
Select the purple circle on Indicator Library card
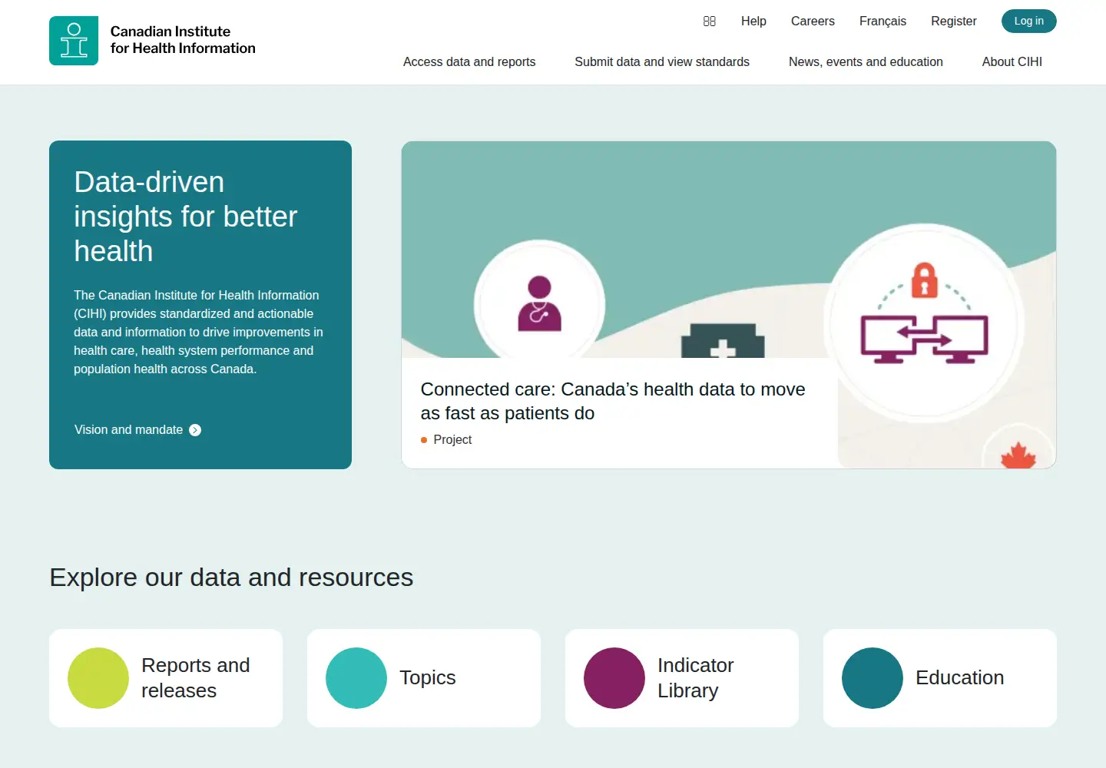tap(614, 678)
